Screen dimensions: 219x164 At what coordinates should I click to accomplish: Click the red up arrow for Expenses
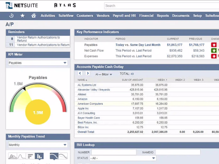[x=214, y=56]
